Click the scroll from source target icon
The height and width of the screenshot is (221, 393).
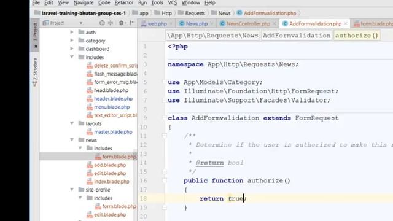click(102, 23)
